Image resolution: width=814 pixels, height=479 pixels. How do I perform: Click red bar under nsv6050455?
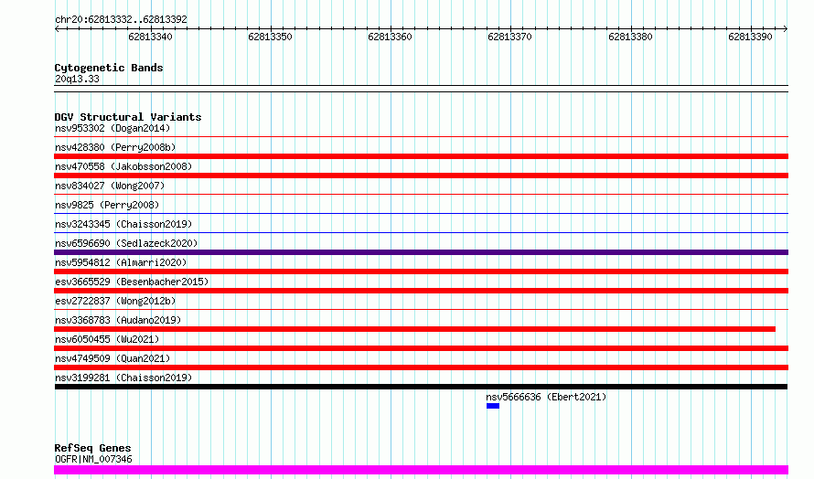pos(421,348)
